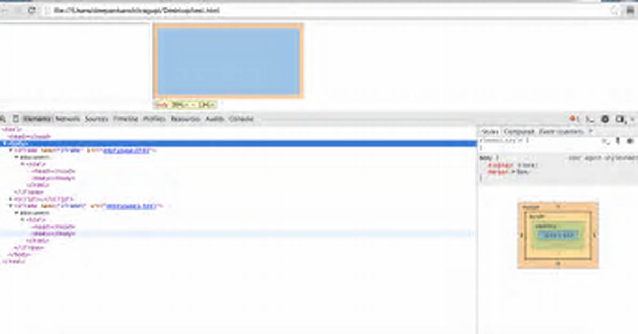Image resolution: width=638 pixels, height=334 pixels.
Task: Switch to the Profiles tab
Action: tap(154, 119)
